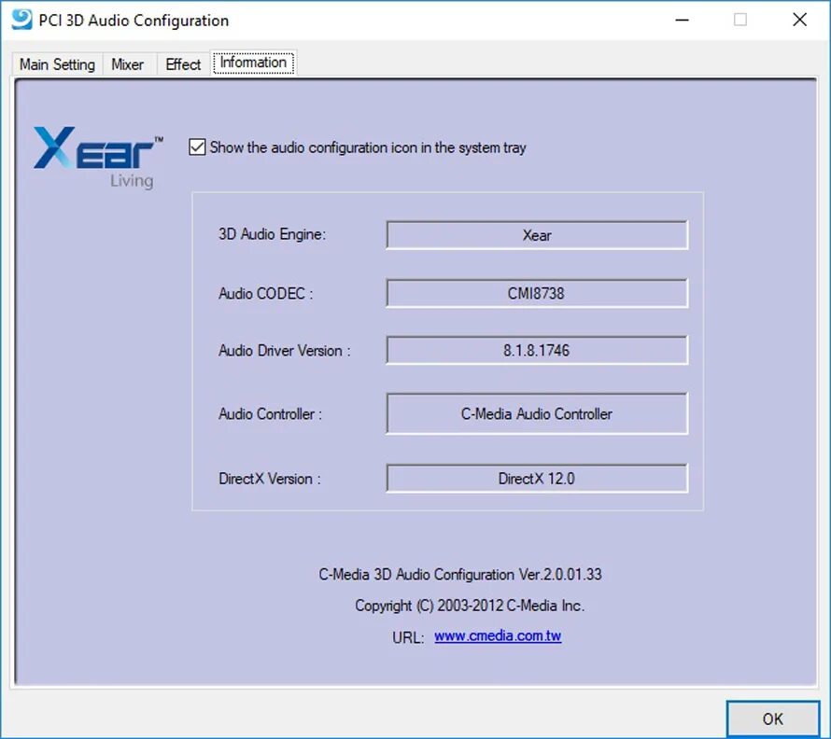Select the Information tab
Screen dimensions: 831x739
pyautogui.click(x=253, y=63)
